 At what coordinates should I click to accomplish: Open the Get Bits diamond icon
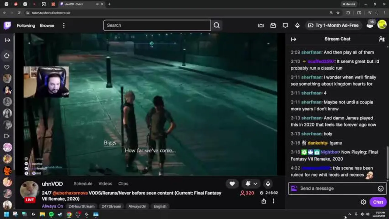(297, 26)
